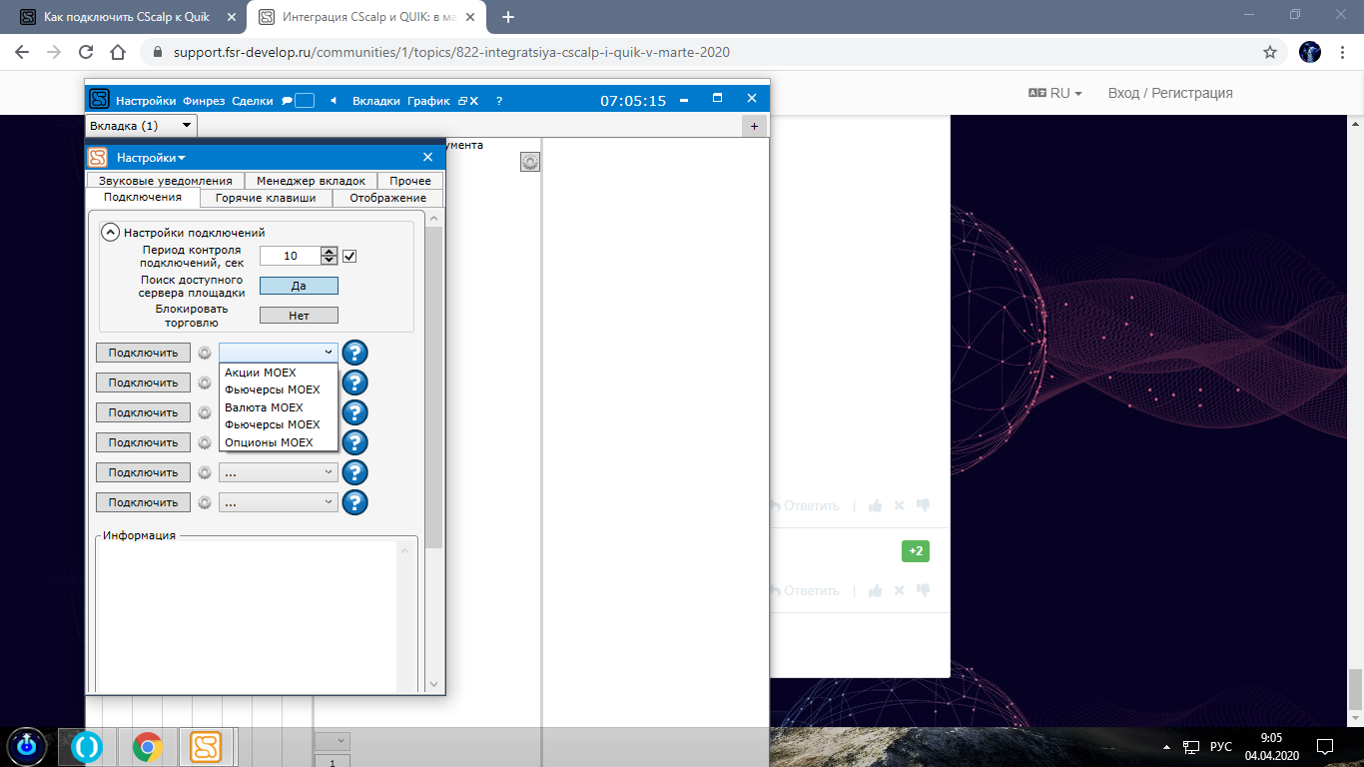Open Менеджер вкладок tab

(x=311, y=181)
